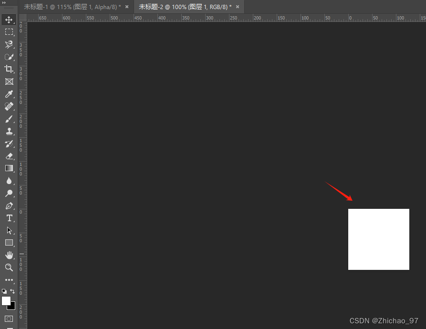Select the Blur tool
Image resolution: width=426 pixels, height=329 pixels.
[x=9, y=181]
